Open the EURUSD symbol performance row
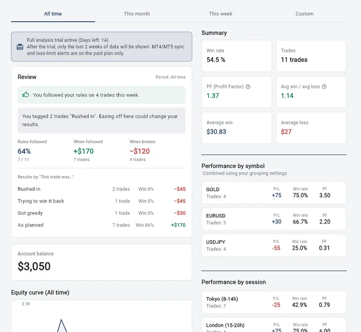361x332 pixels. tap(274, 219)
